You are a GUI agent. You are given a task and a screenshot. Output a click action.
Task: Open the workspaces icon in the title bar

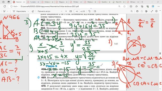tap(3, 2)
